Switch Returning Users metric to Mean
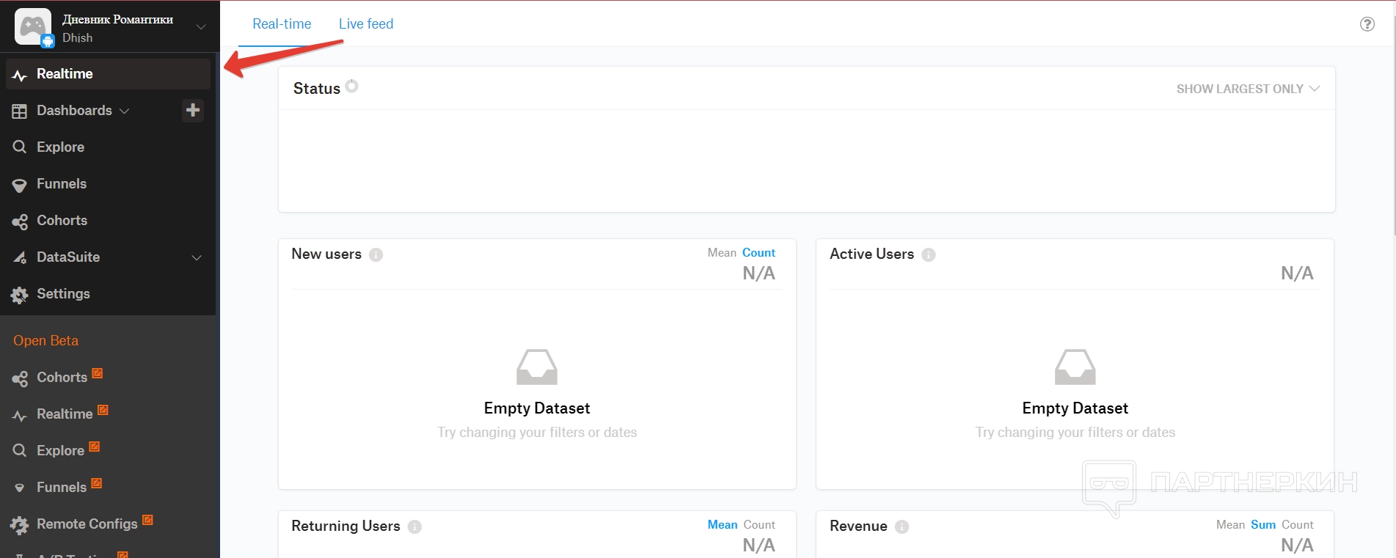Viewport: 1396px width, 558px height. point(723,525)
